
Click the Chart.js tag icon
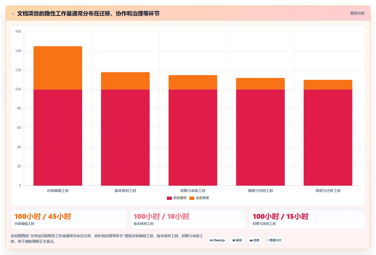(211, 240)
